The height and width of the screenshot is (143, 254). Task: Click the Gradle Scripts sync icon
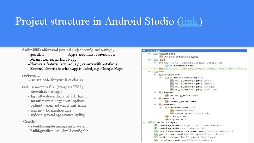150,123
